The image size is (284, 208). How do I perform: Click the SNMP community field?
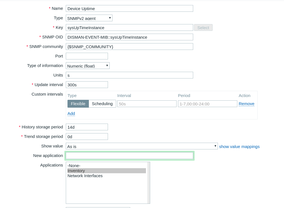pos(129,47)
